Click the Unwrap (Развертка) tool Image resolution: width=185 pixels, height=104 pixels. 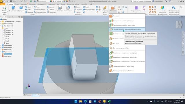click(x=51, y=12)
